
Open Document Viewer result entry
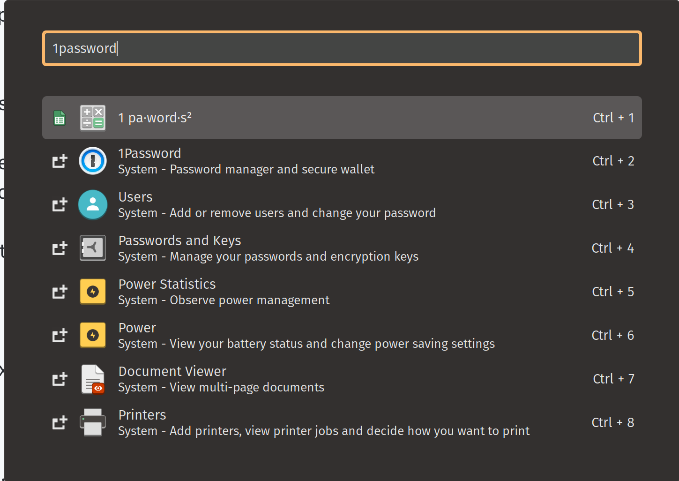[342, 379]
